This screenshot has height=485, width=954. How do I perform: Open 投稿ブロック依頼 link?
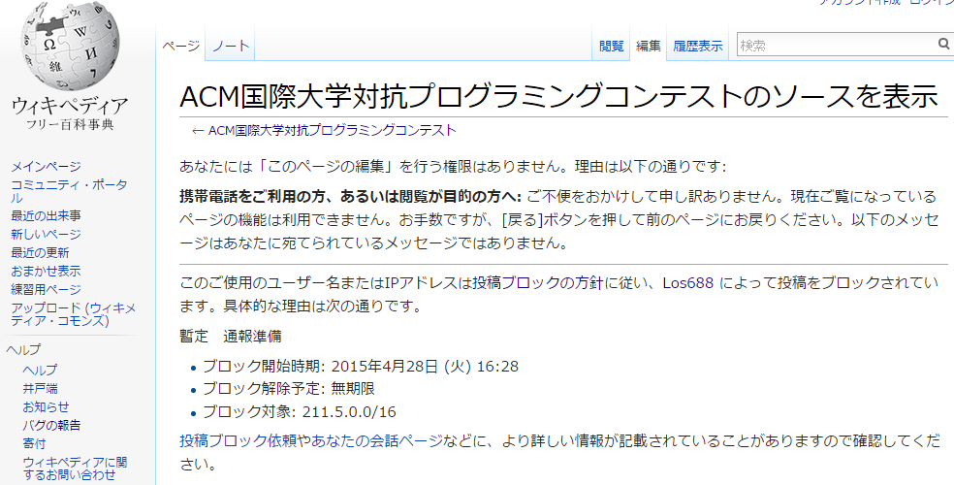coord(238,440)
